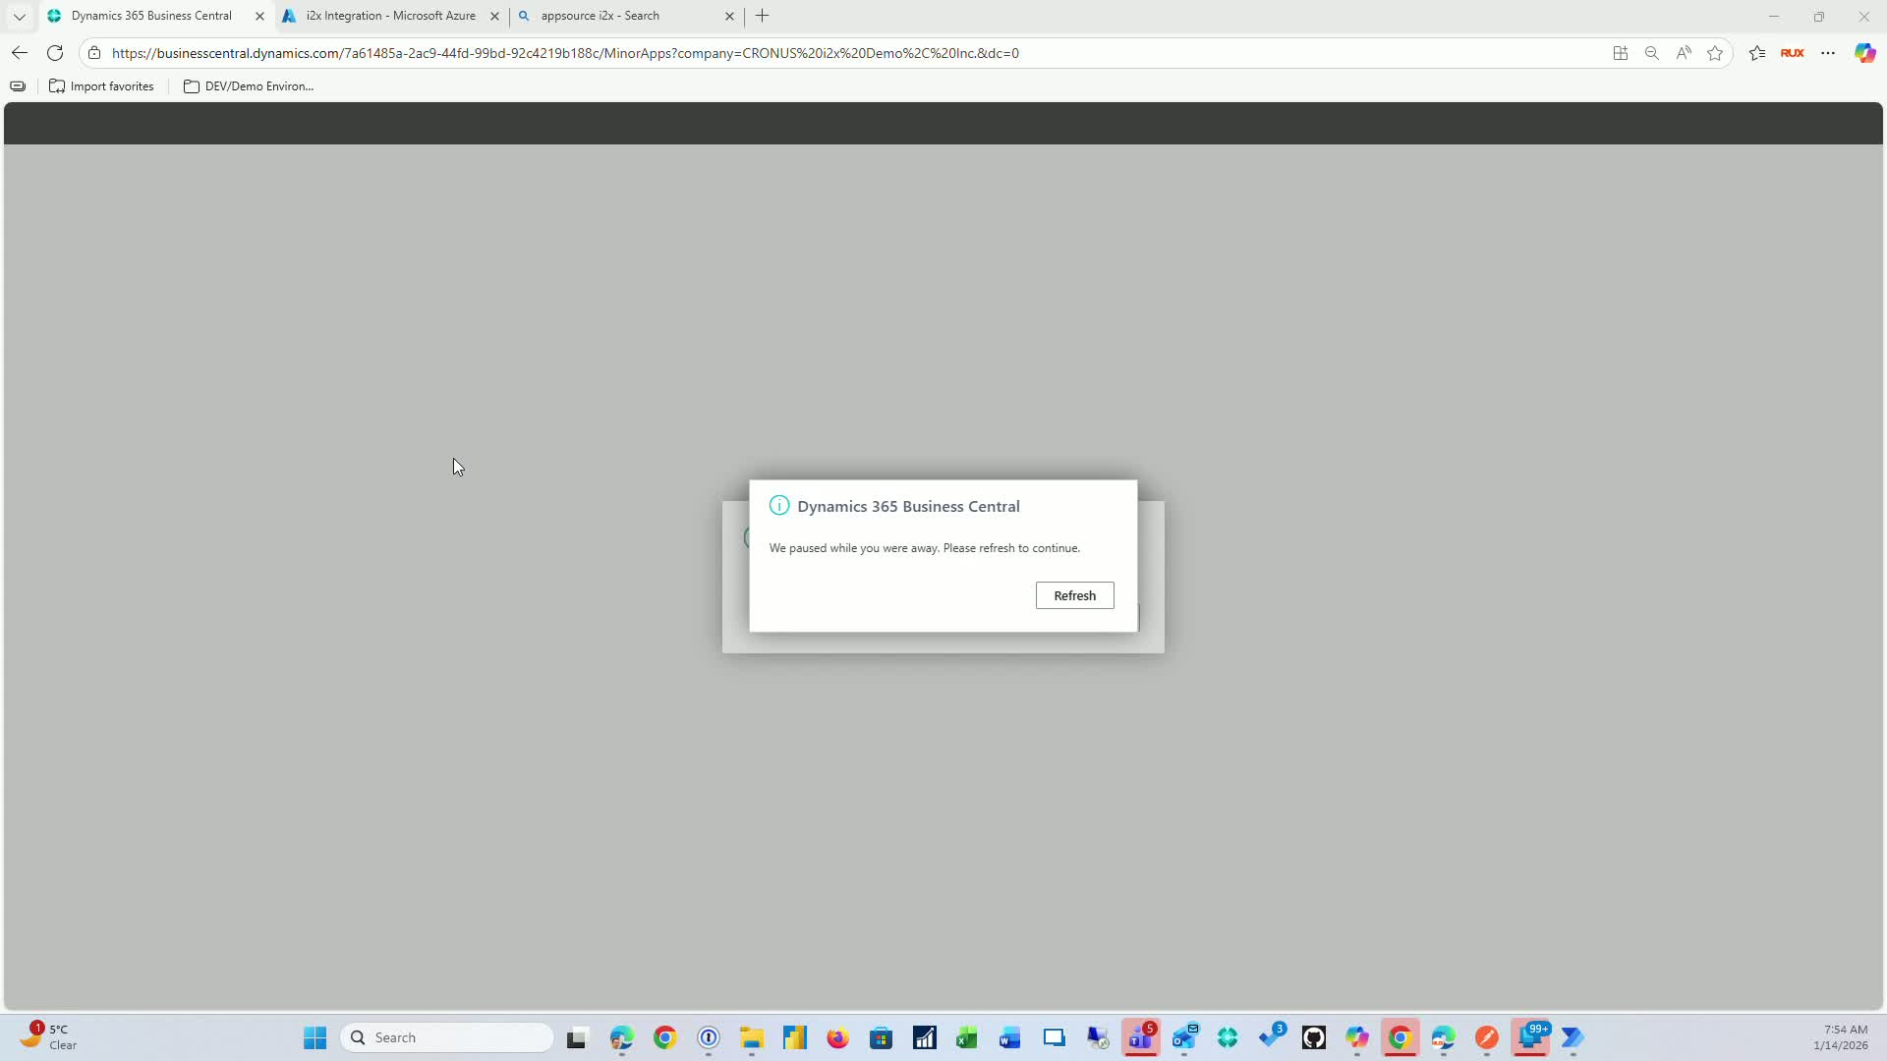Click the zoom out magnifier icon
The width and height of the screenshot is (1887, 1061).
point(1652,53)
